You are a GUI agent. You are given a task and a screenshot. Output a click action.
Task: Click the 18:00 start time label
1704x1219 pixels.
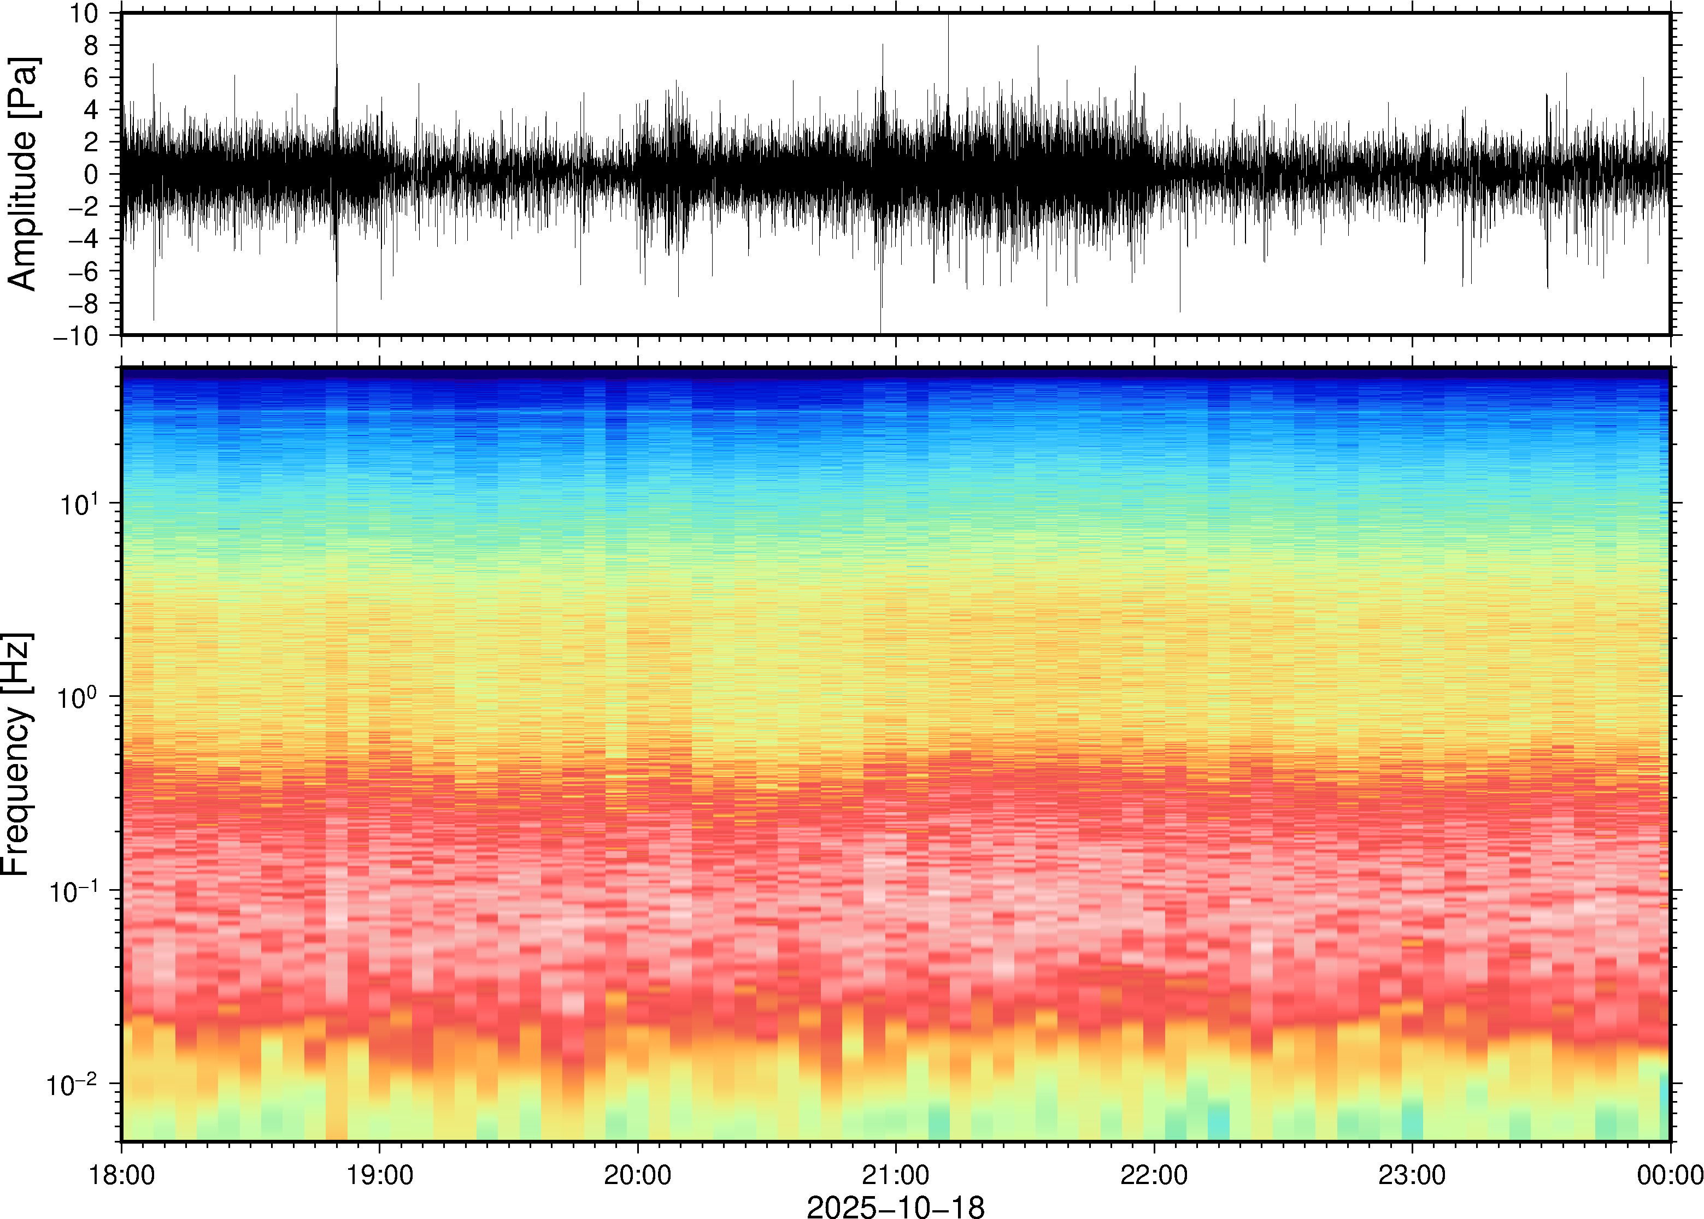click(122, 1175)
